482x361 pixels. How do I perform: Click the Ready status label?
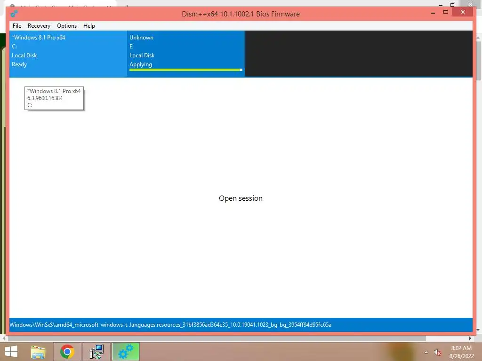point(19,64)
